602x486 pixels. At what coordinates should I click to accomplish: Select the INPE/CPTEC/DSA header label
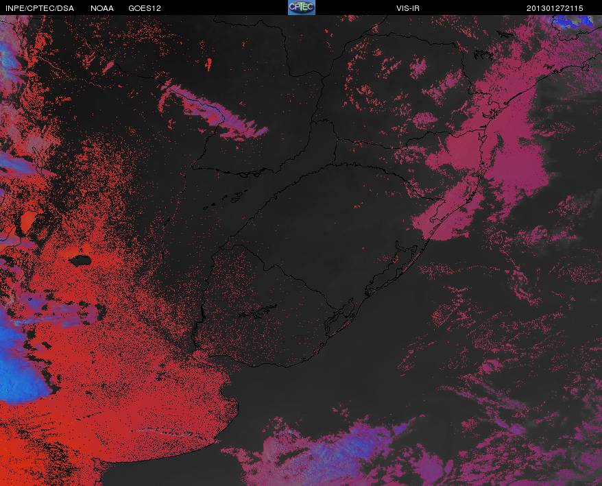click(40, 8)
